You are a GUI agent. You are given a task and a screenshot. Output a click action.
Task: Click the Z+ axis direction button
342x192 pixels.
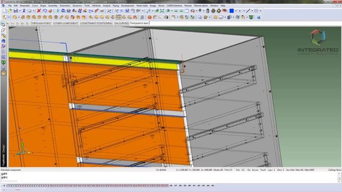point(22,23)
